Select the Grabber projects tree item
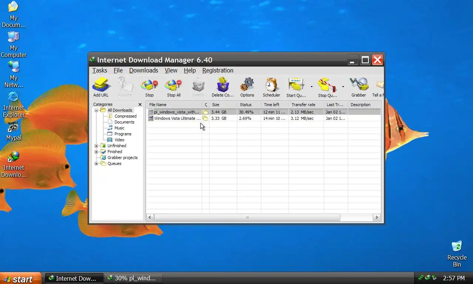This screenshot has height=284, width=473. click(x=122, y=158)
